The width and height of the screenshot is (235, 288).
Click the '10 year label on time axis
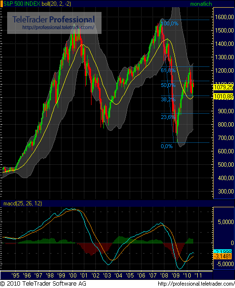point(187,275)
